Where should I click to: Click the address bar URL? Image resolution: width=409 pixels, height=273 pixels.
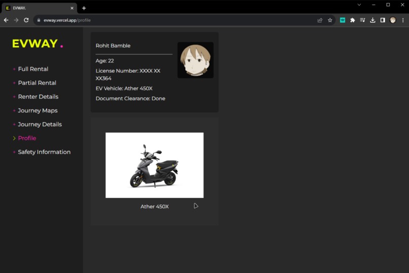(67, 20)
